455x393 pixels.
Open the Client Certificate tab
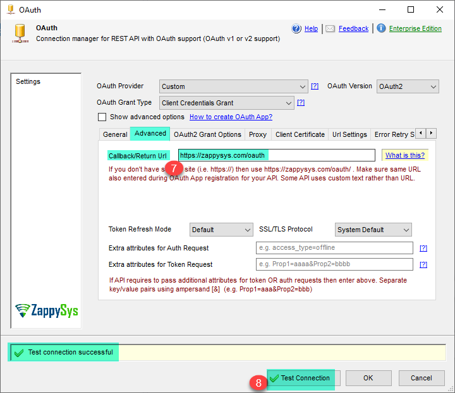click(x=300, y=134)
